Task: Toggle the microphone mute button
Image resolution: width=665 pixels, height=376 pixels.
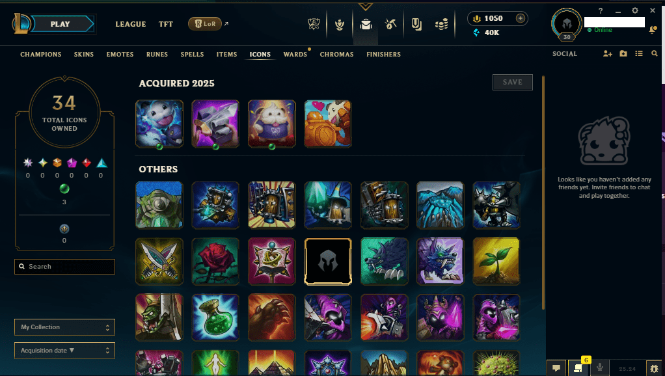Action: point(600,368)
